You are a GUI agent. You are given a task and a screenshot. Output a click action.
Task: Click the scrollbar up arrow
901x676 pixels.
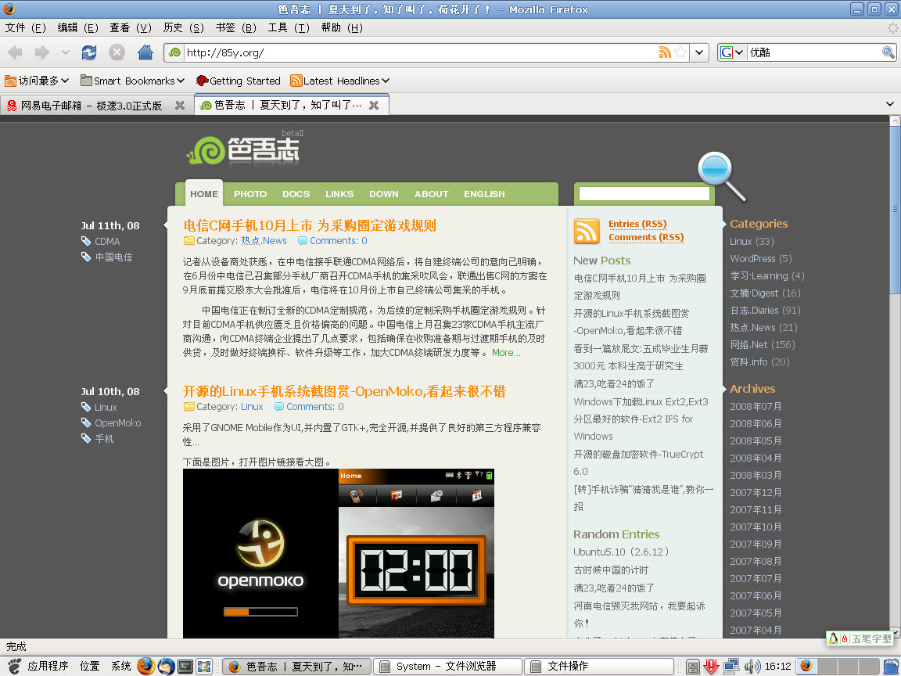(895, 120)
